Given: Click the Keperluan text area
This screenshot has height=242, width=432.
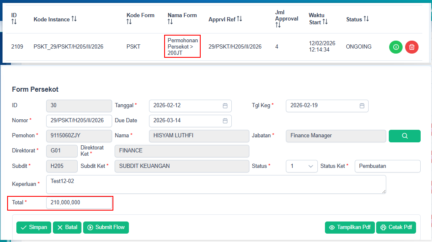Looking at the screenshot, I should [216, 184].
